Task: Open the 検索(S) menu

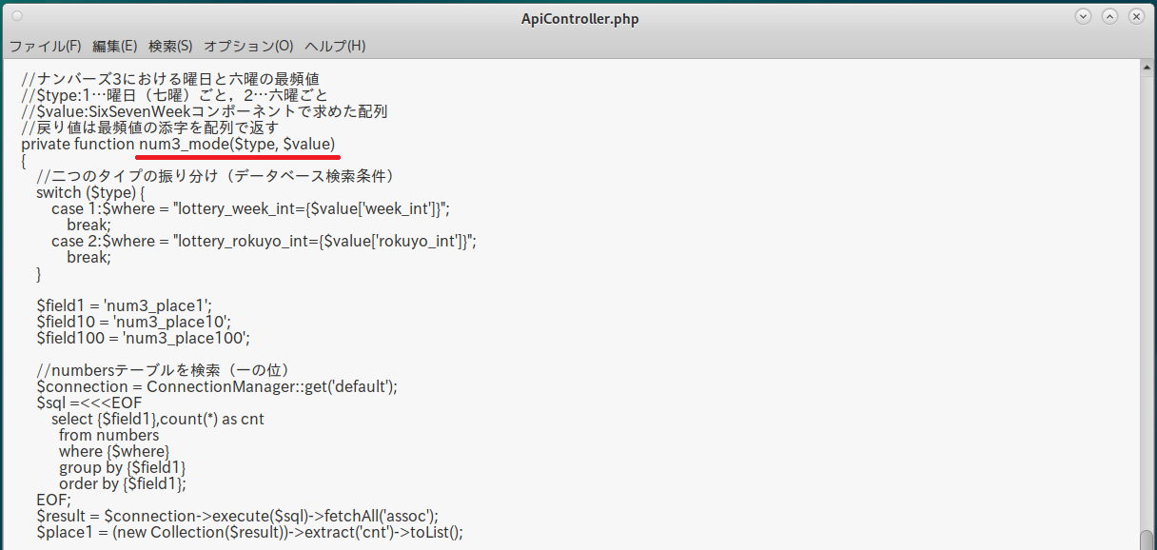Action: 170,46
